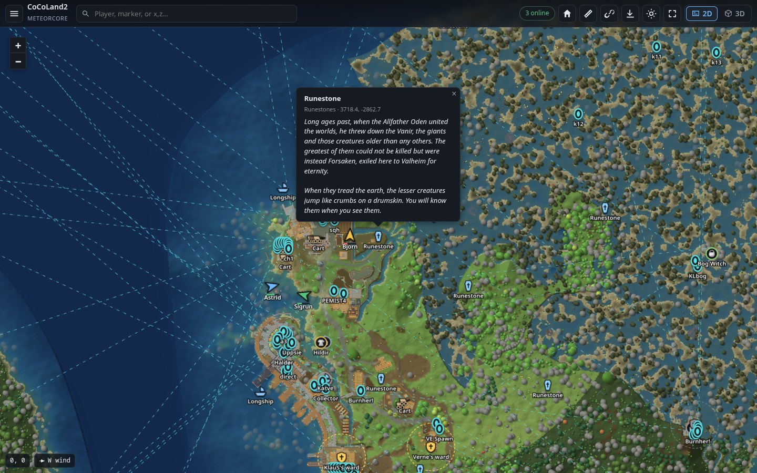Open the hamburger menu
757x473 pixels.
click(x=14, y=14)
